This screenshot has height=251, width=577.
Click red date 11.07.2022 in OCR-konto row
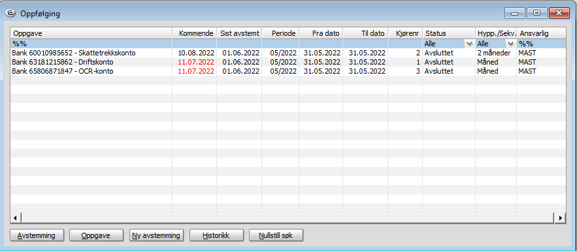tap(196, 71)
